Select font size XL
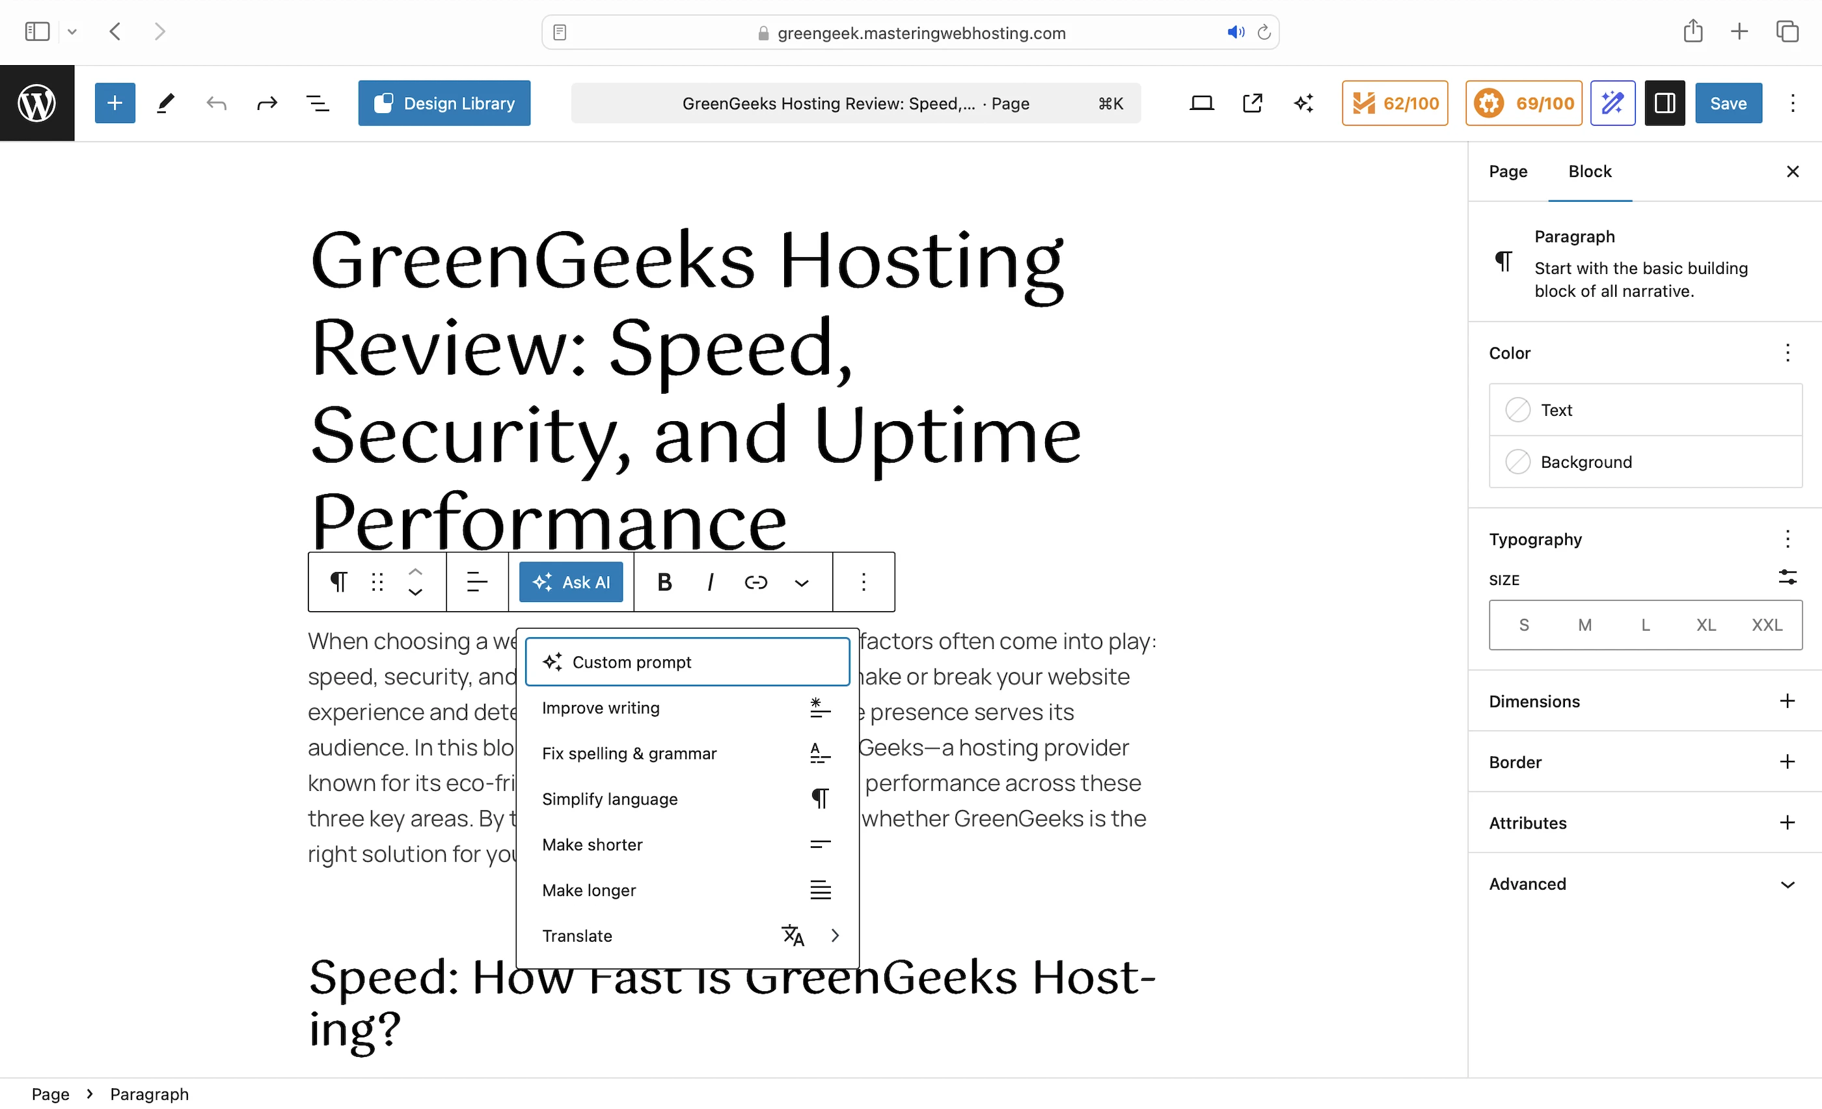Image resolution: width=1822 pixels, height=1109 pixels. coord(1705,625)
